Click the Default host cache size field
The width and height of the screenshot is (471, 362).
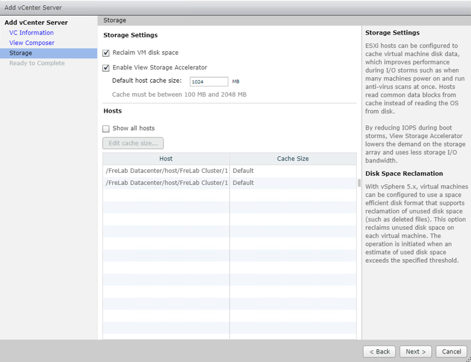click(x=209, y=82)
